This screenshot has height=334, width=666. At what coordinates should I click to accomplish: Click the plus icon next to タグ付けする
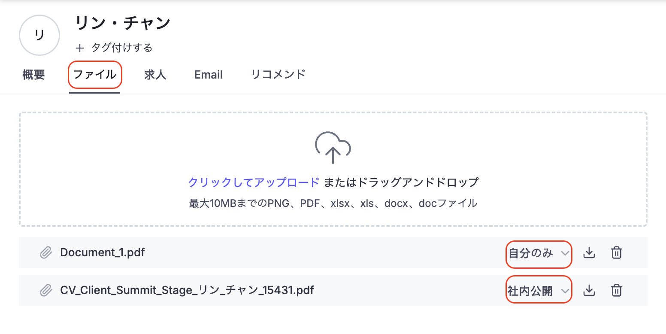click(x=80, y=48)
